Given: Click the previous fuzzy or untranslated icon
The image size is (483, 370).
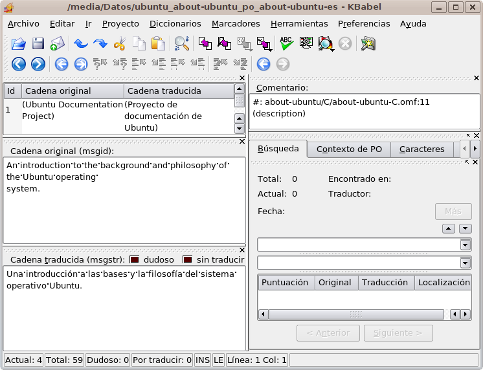Looking at the screenshot, I should (x=100, y=64).
